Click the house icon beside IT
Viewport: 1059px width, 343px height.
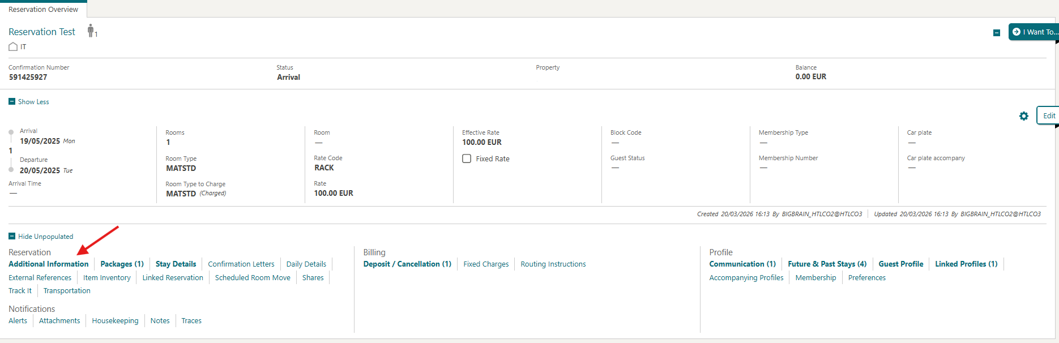[13, 47]
